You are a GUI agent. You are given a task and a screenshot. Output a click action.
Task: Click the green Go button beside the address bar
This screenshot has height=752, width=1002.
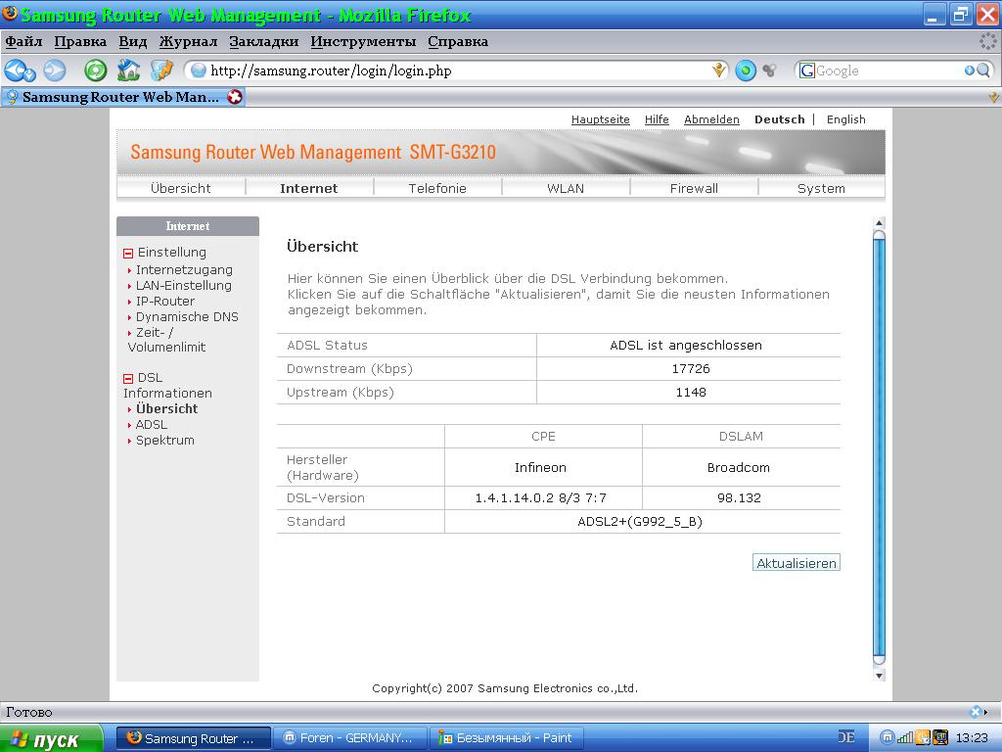click(746, 70)
